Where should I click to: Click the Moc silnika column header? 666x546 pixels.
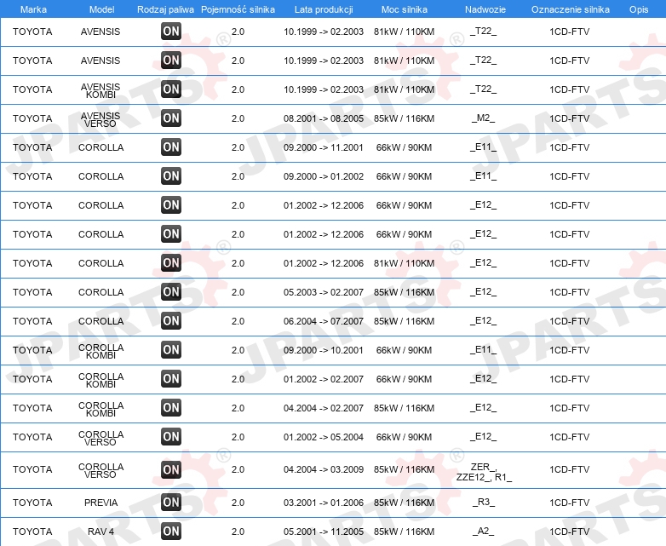[405, 9]
